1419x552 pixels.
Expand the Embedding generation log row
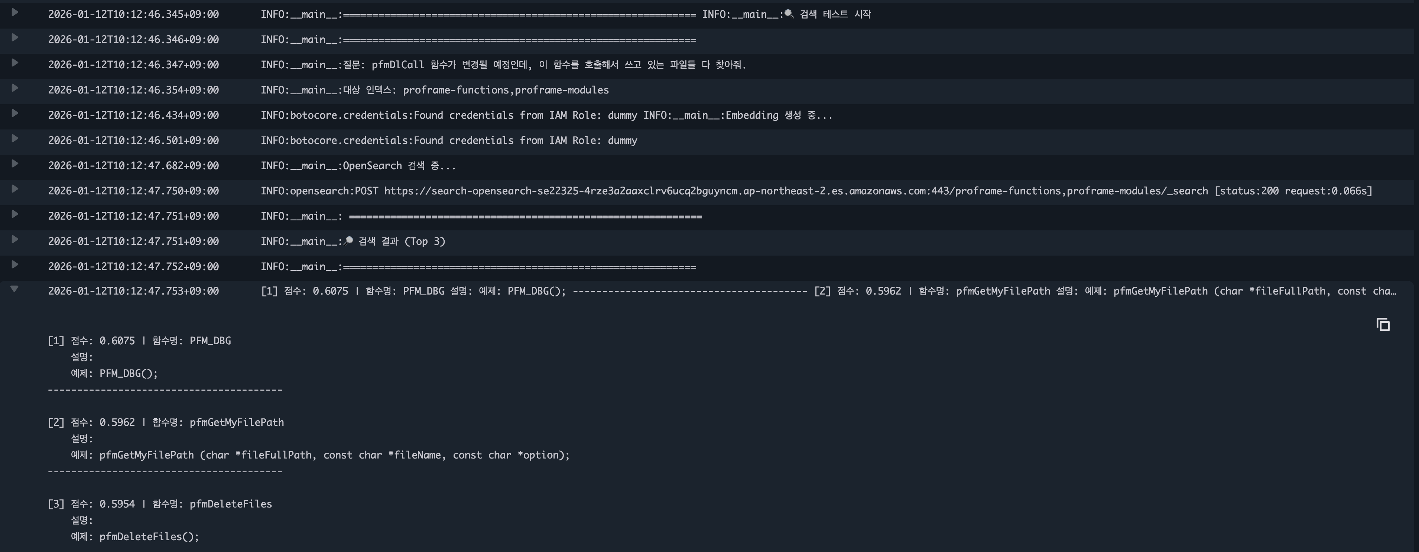[15, 114]
